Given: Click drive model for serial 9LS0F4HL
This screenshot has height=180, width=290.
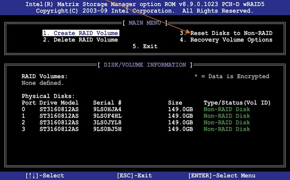Looking at the screenshot, I should 59,116.
